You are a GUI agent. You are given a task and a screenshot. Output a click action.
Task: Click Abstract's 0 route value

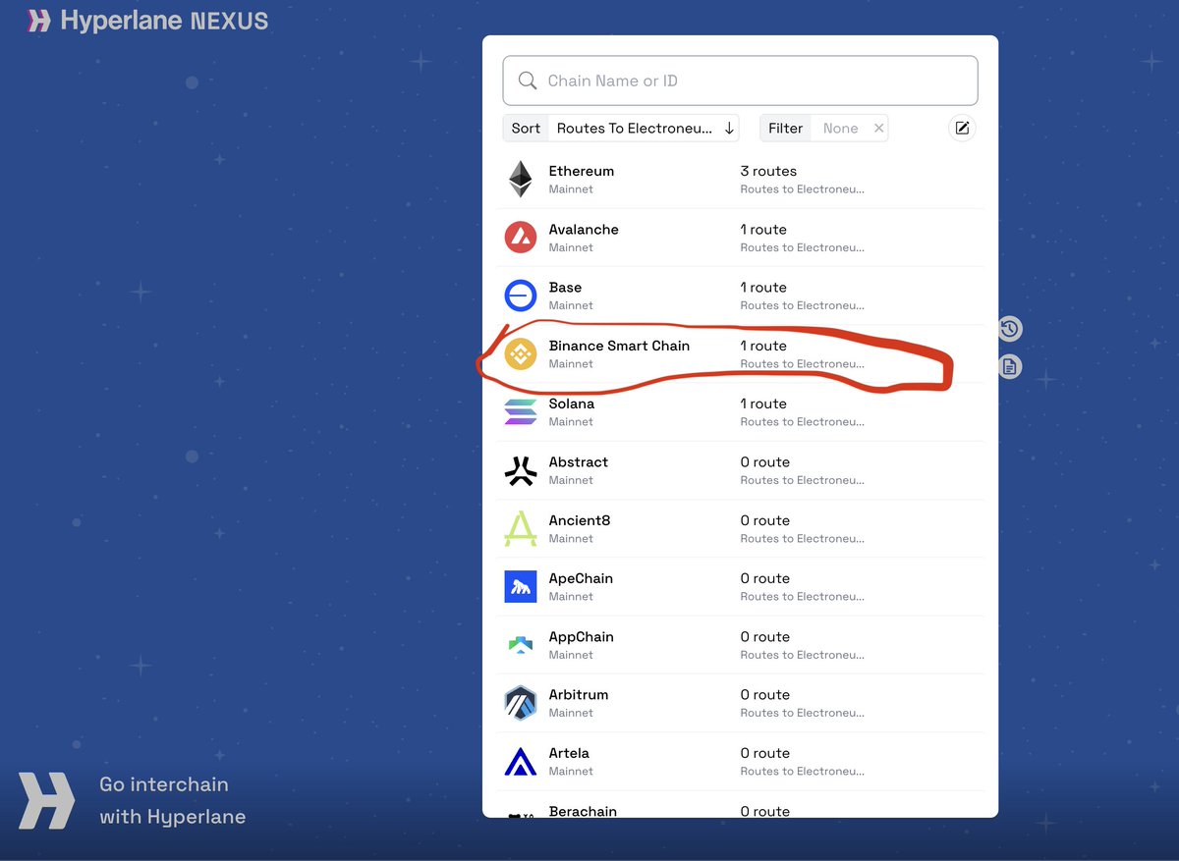point(764,462)
